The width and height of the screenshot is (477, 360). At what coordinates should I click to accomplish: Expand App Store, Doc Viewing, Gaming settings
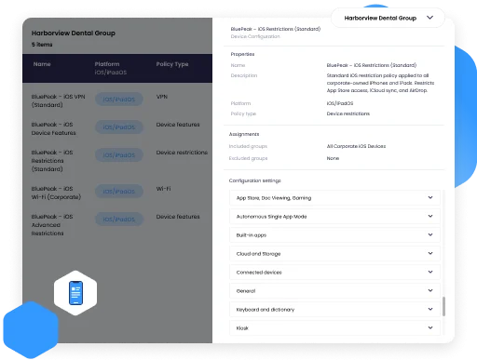[x=334, y=198]
